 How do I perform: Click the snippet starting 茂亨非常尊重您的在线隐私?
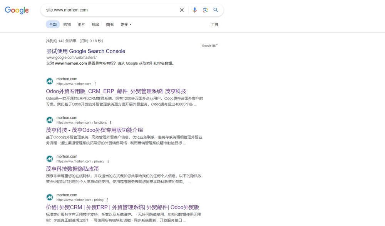pos(124,179)
